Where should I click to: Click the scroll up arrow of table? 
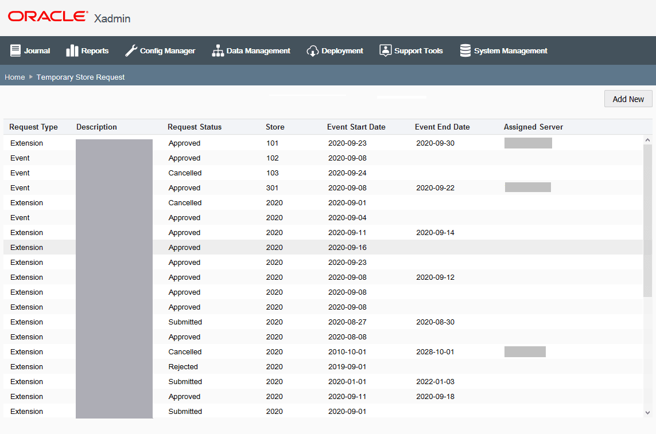647,140
